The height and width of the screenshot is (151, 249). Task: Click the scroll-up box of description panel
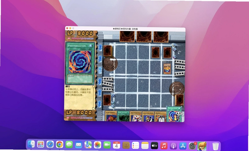click(94, 87)
